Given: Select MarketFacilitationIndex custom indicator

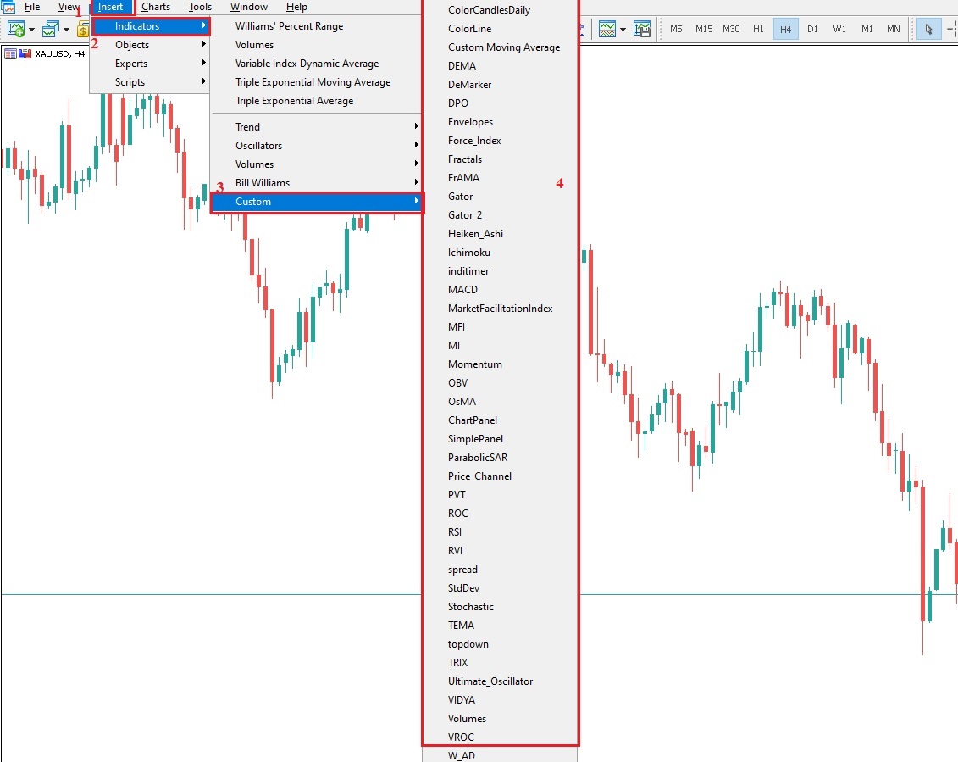Looking at the screenshot, I should (x=501, y=309).
